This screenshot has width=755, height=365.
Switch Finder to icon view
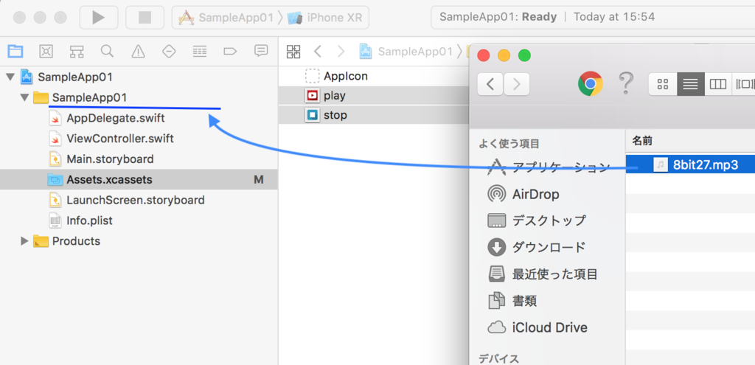tap(663, 84)
